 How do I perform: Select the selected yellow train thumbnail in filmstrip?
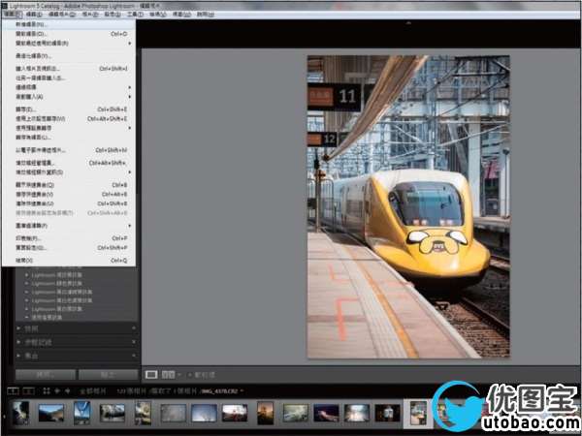[418, 413]
